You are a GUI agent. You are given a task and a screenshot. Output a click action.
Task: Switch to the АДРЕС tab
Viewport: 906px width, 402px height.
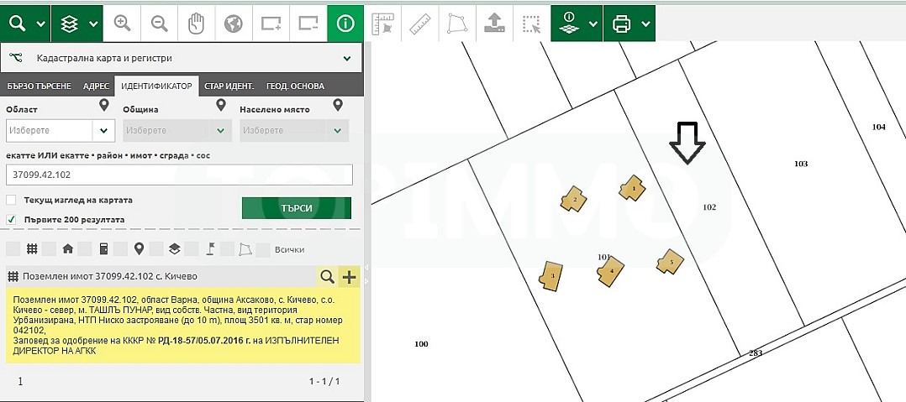[x=97, y=86]
